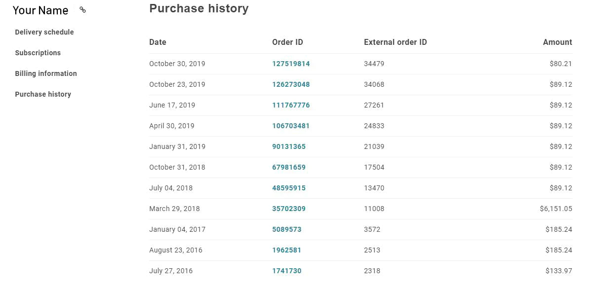
Task: Click order ID 90131365
Action: coord(289,146)
